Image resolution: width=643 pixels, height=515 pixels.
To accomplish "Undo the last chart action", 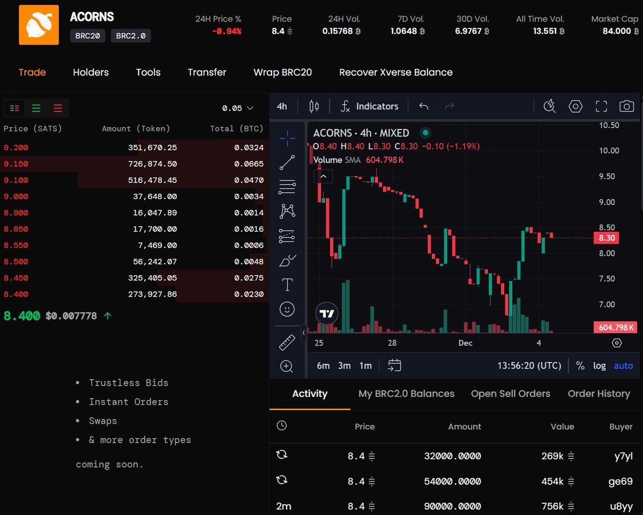I will (x=424, y=106).
